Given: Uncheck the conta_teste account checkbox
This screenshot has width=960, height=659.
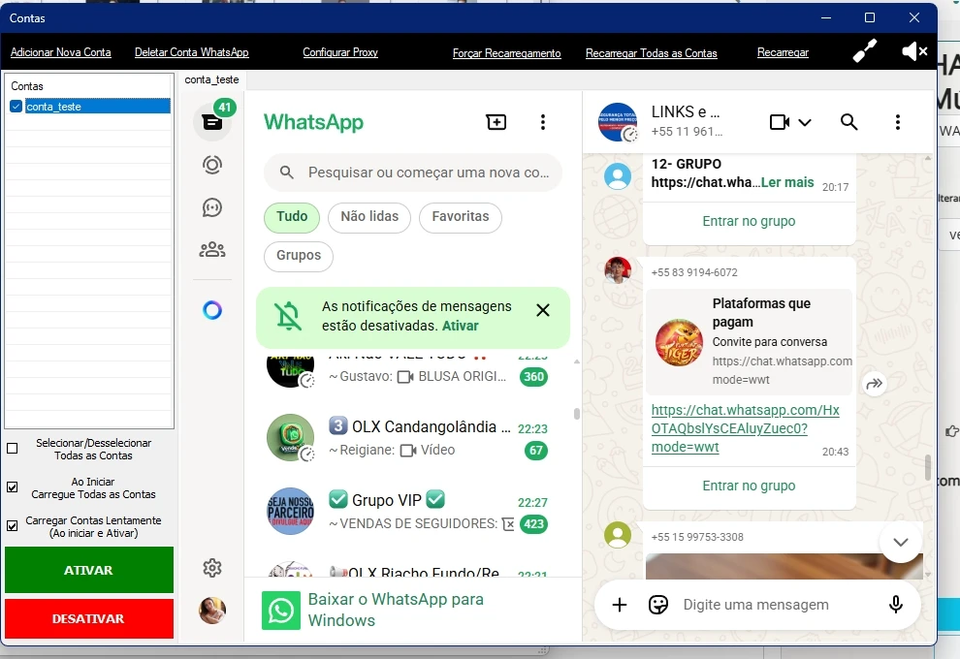Looking at the screenshot, I should 16,107.
